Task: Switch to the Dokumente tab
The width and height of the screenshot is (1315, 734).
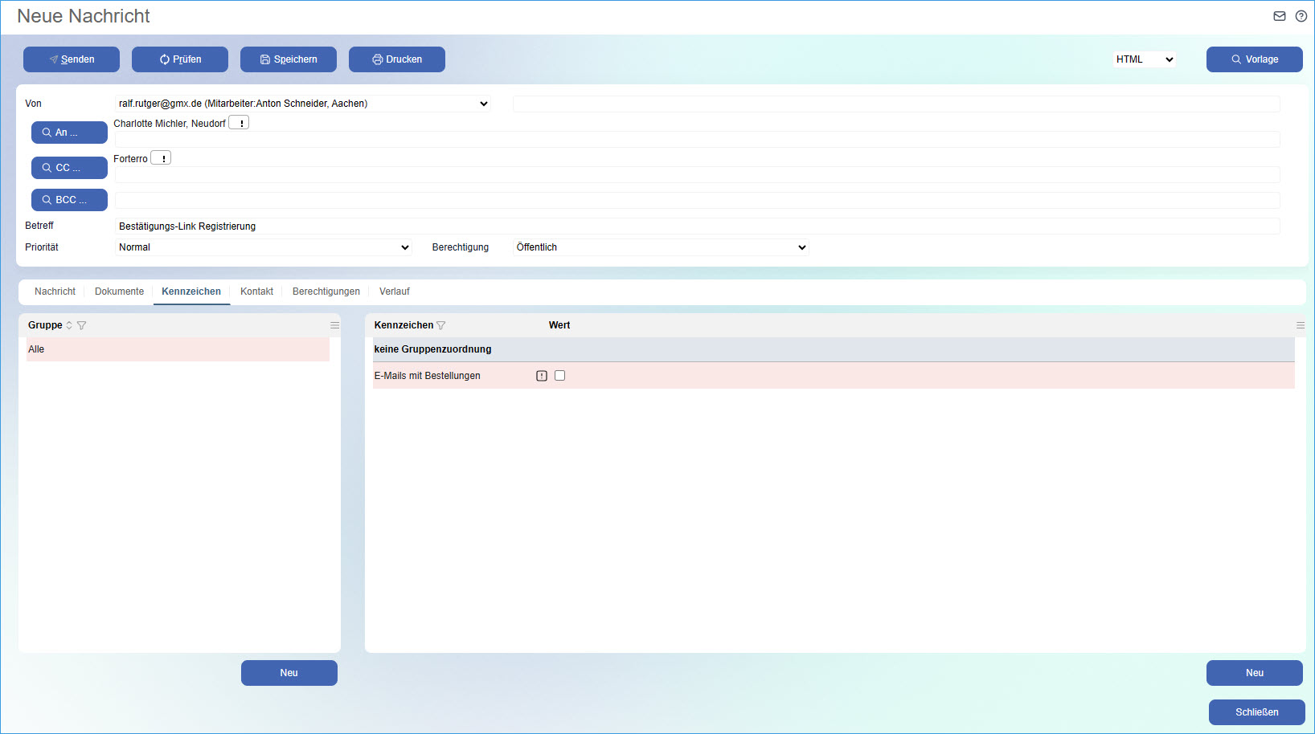Action: (x=118, y=292)
